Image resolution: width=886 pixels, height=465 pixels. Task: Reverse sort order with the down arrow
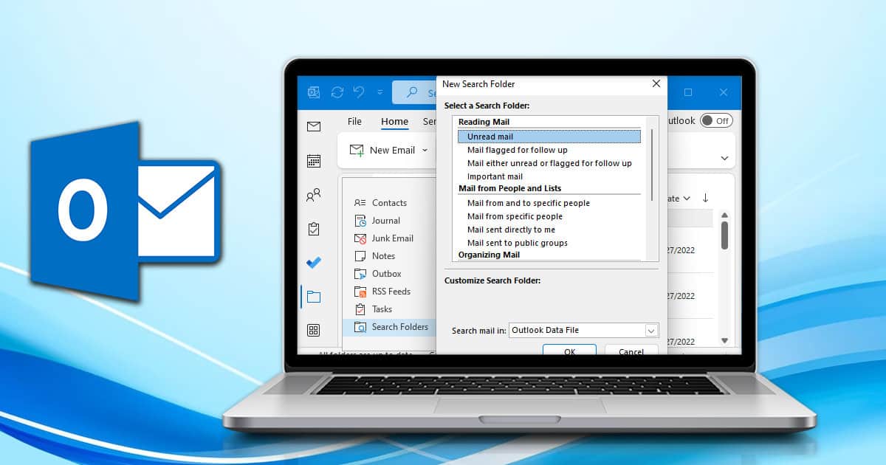(705, 198)
